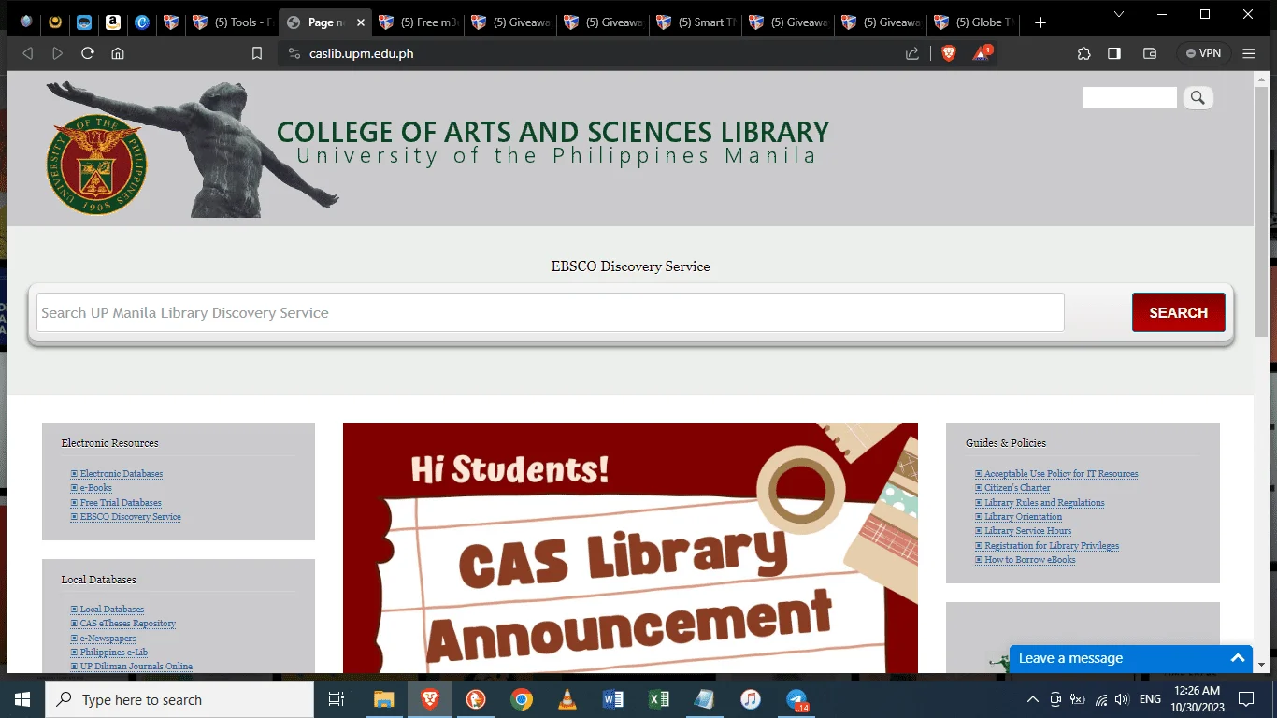Open the e-Books link
The width and height of the screenshot is (1277, 718).
pyautogui.click(x=95, y=488)
